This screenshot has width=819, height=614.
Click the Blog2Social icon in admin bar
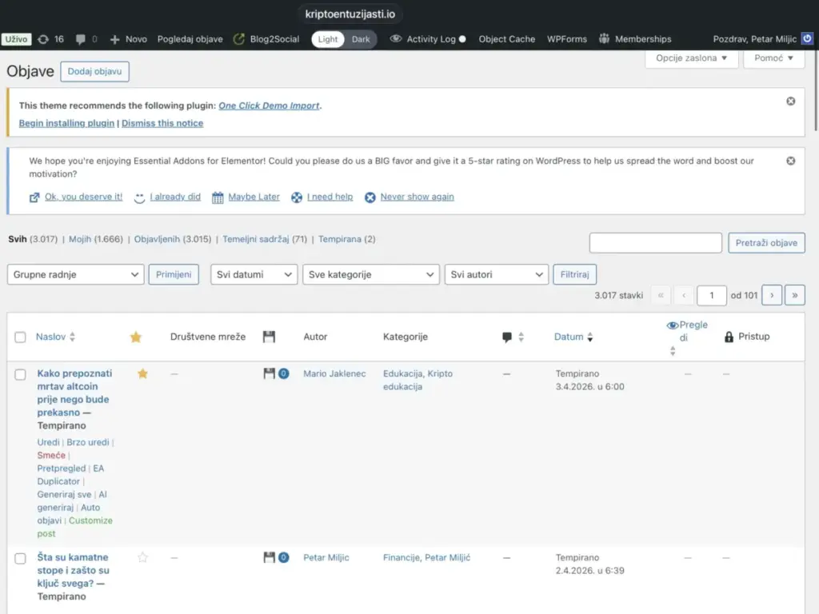pyautogui.click(x=238, y=39)
